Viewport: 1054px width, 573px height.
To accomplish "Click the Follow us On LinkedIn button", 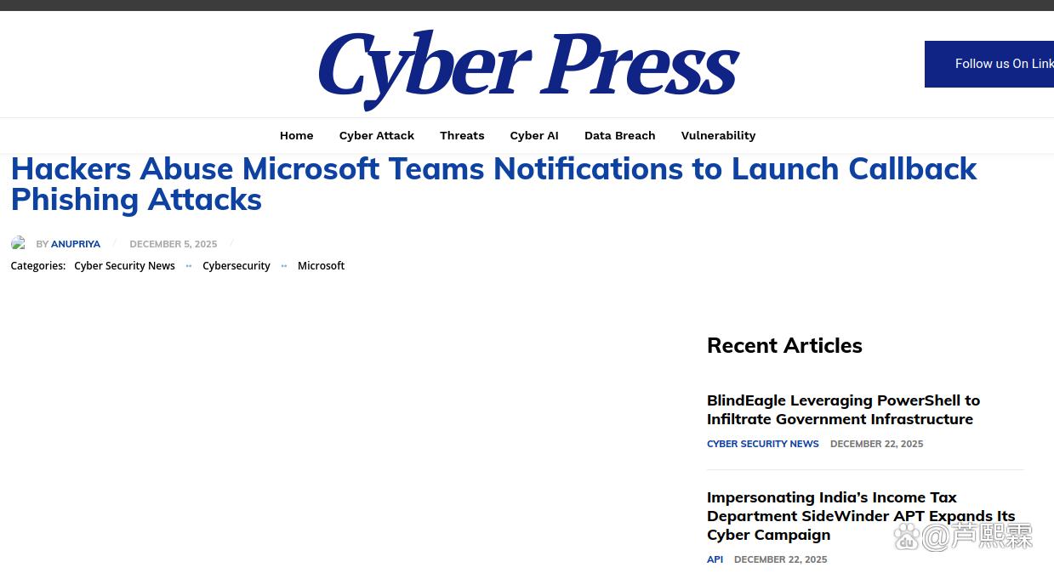I will (989, 64).
